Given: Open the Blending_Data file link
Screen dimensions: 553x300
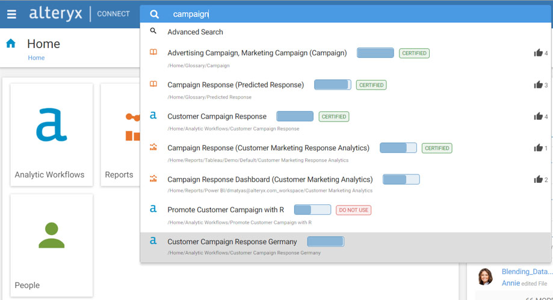Looking at the screenshot, I should [x=527, y=272].
